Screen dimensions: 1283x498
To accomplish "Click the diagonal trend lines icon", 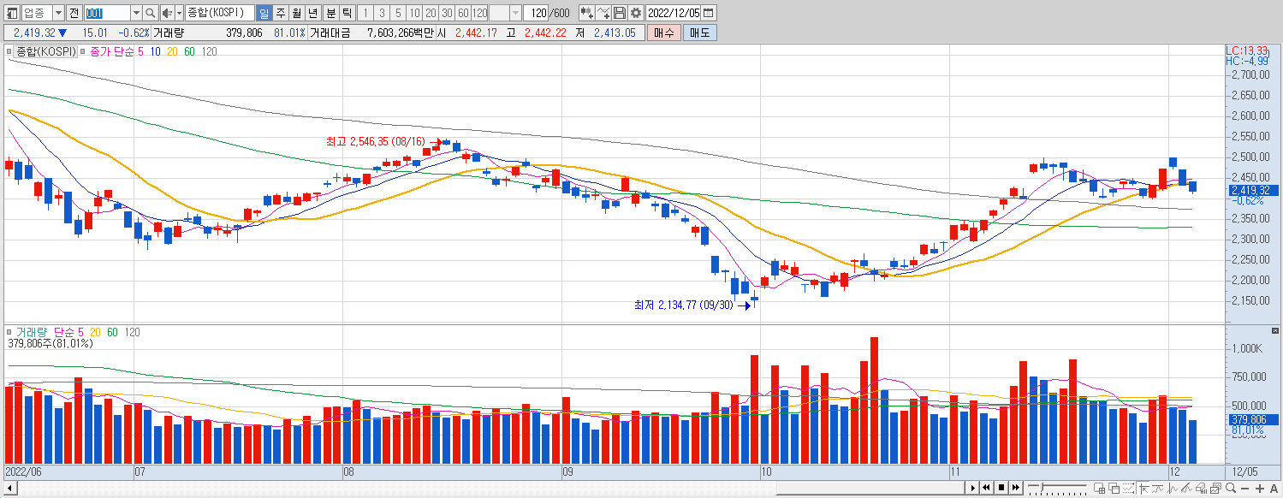I will pos(1187,489).
